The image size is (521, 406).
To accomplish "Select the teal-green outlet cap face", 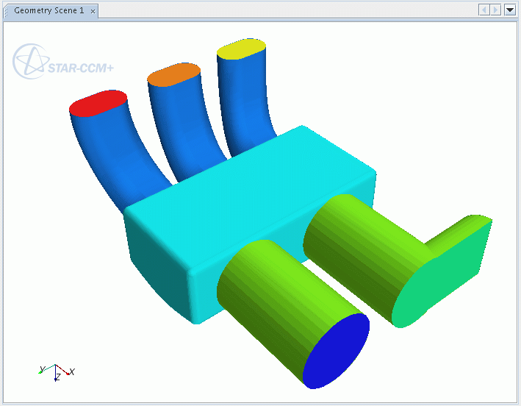I will 442,276.
